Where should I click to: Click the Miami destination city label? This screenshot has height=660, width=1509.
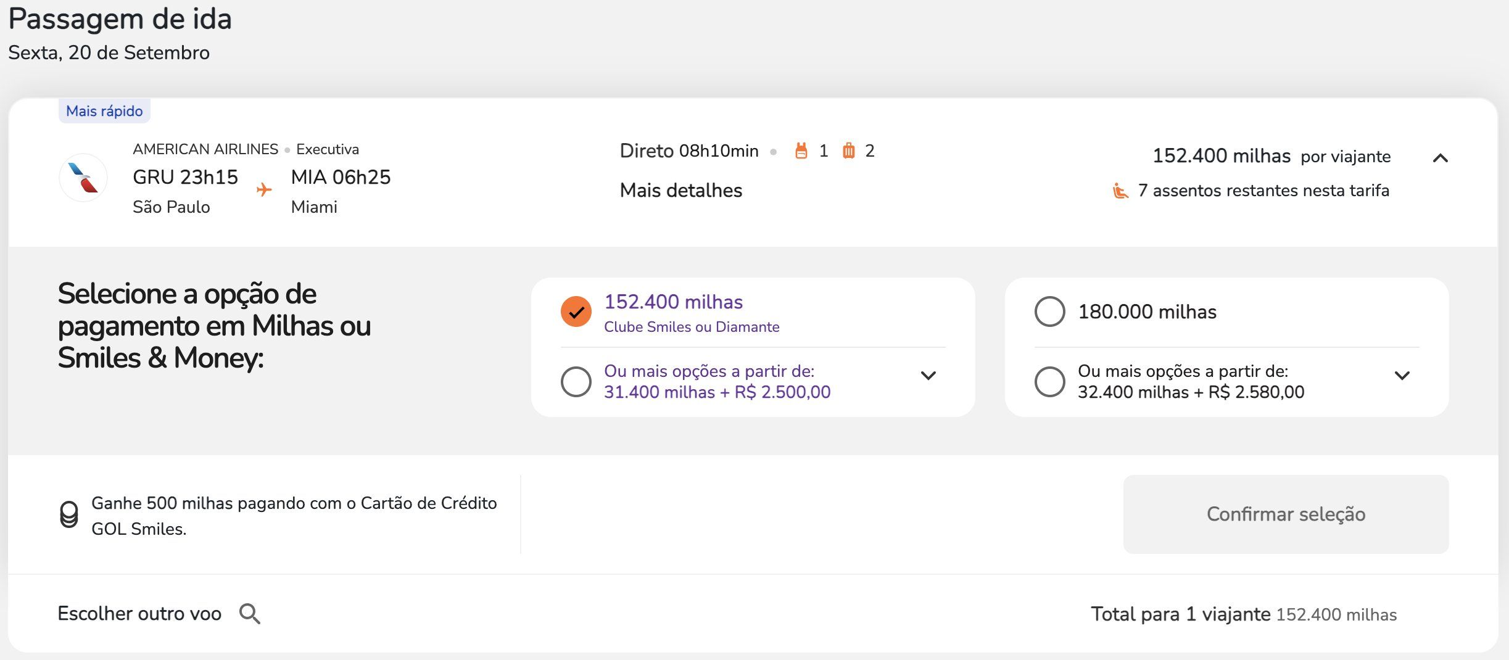(x=314, y=207)
